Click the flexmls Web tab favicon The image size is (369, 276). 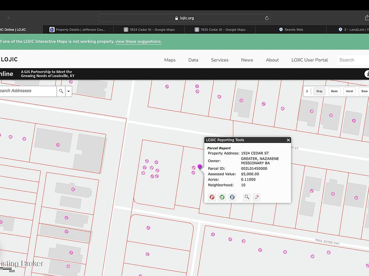coord(281,30)
